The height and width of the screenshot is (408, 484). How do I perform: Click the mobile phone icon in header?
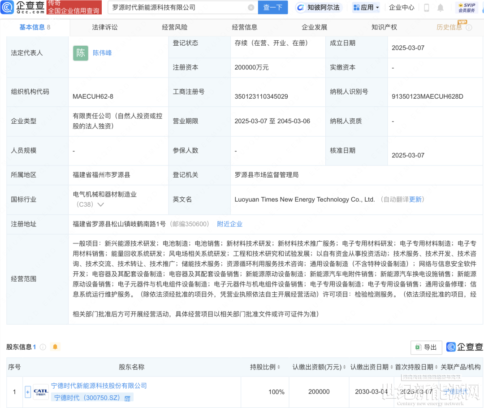427,8
